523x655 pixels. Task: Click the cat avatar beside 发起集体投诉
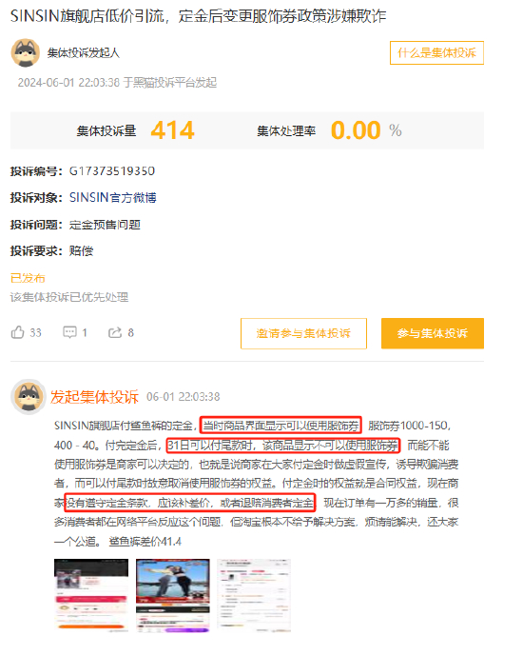coord(29,397)
